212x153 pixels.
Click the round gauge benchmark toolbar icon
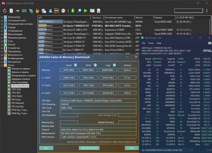coord(63,11)
